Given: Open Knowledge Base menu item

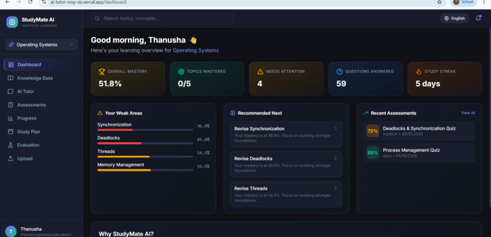Looking at the screenshot, I should click(x=41, y=78).
